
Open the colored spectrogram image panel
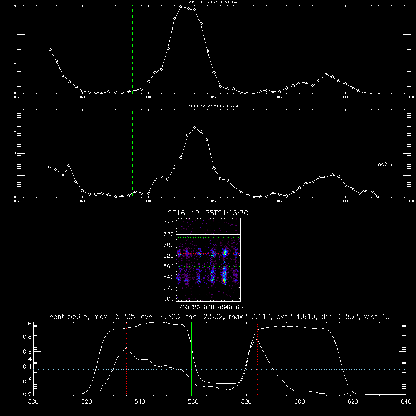[x=208, y=260]
